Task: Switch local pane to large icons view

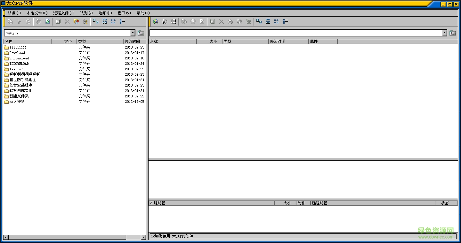Action: point(96,21)
